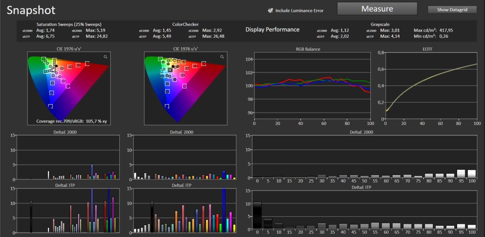Image resolution: width=485 pixels, height=237 pixels.
Task: Open the Show Datagrid view
Action: (452, 9)
